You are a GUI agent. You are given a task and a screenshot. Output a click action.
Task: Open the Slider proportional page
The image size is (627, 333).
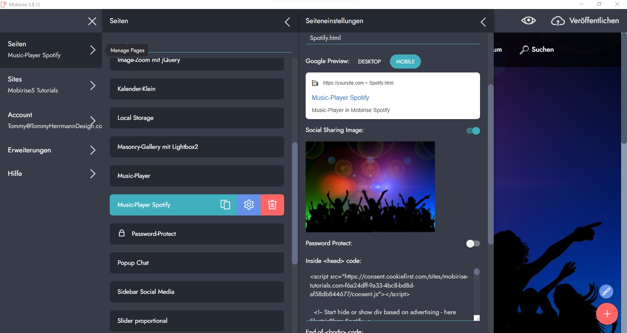click(197, 321)
